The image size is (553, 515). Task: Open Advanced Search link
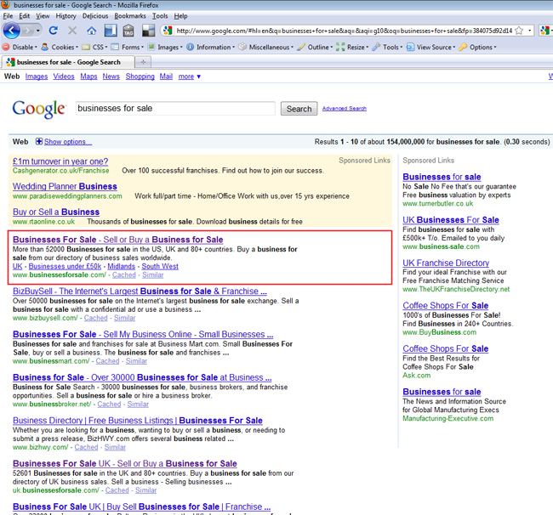[x=345, y=109]
